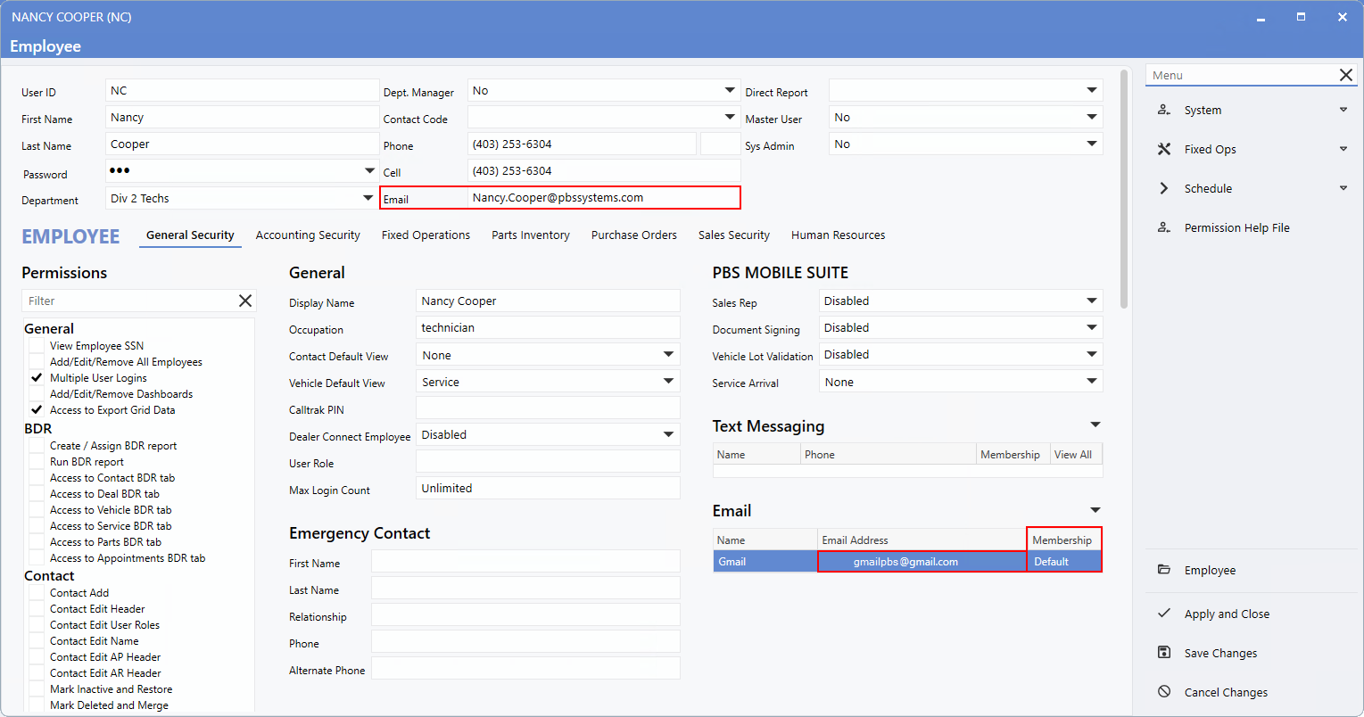Click the Occupation input field
1364x717 pixels.
[x=548, y=328]
